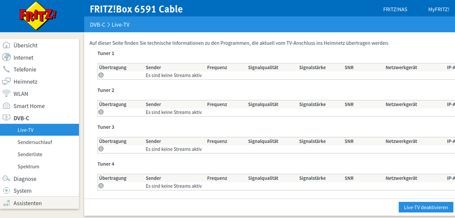Click the WLAN wireless icon
This screenshot has width=455, height=218.
point(6,94)
